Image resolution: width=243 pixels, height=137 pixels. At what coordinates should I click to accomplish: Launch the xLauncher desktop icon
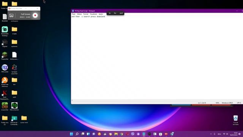5,107
